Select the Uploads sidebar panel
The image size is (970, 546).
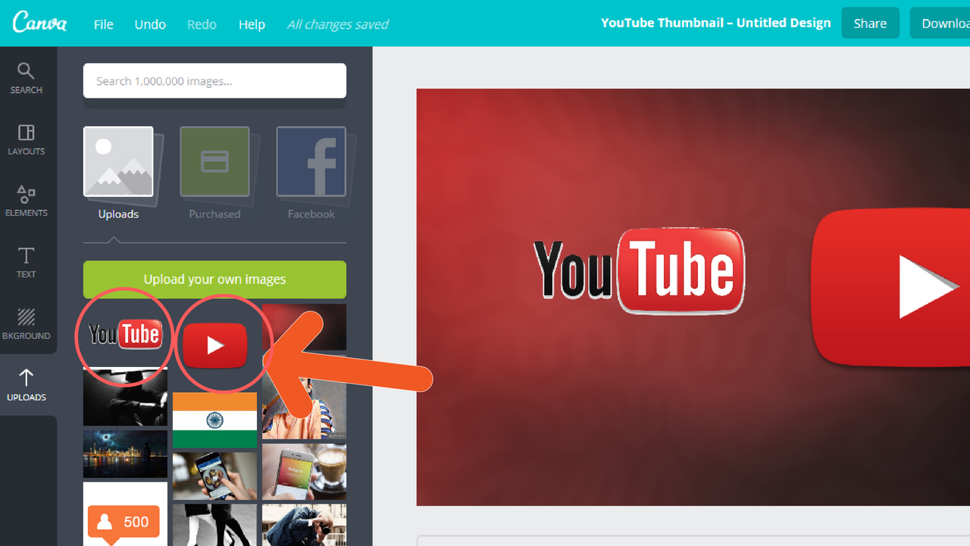pyautogui.click(x=27, y=385)
